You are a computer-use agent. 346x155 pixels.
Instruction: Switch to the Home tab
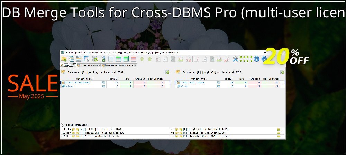pyautogui.click(x=68, y=65)
